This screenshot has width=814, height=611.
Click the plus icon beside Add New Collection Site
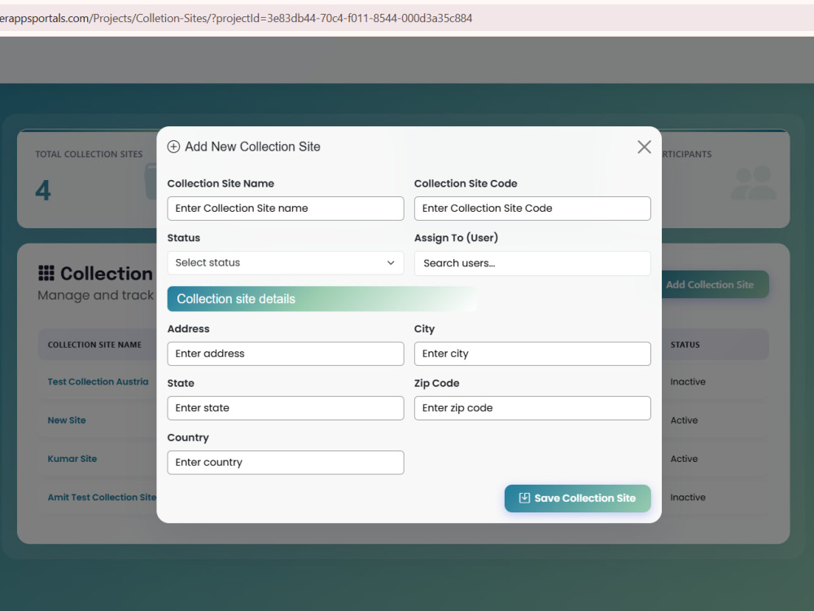[x=173, y=147]
